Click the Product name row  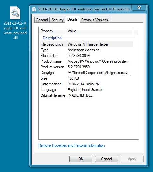click(x=86, y=61)
